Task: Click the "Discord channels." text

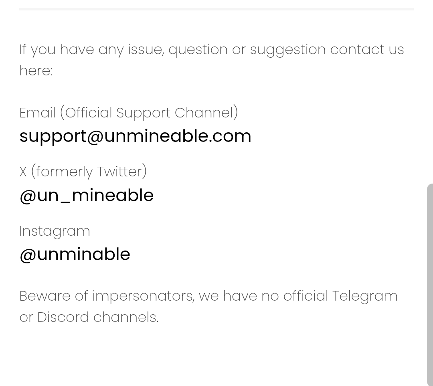Action: (98, 317)
